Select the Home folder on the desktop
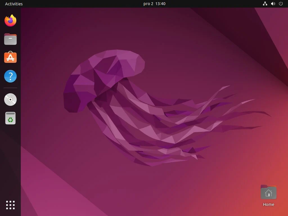Screen dimensions: 288x216 pyautogui.click(x=268, y=192)
